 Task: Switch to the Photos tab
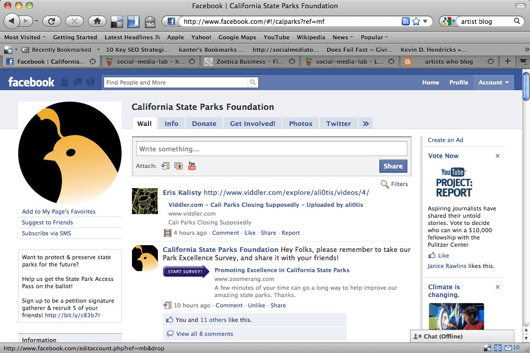point(300,123)
